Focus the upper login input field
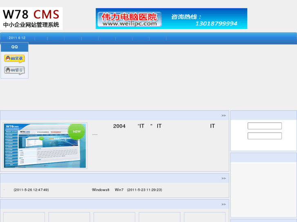Screen dimensions: 297x222 tap(265, 126)
